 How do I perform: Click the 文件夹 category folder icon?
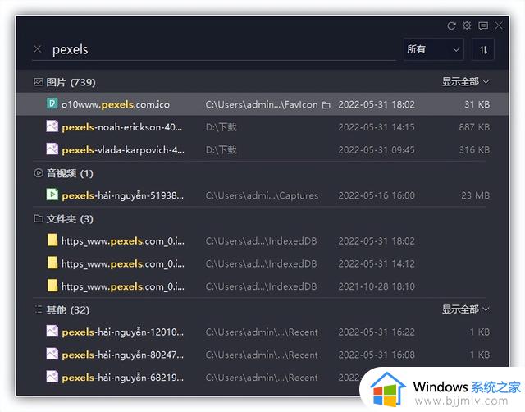coord(39,218)
